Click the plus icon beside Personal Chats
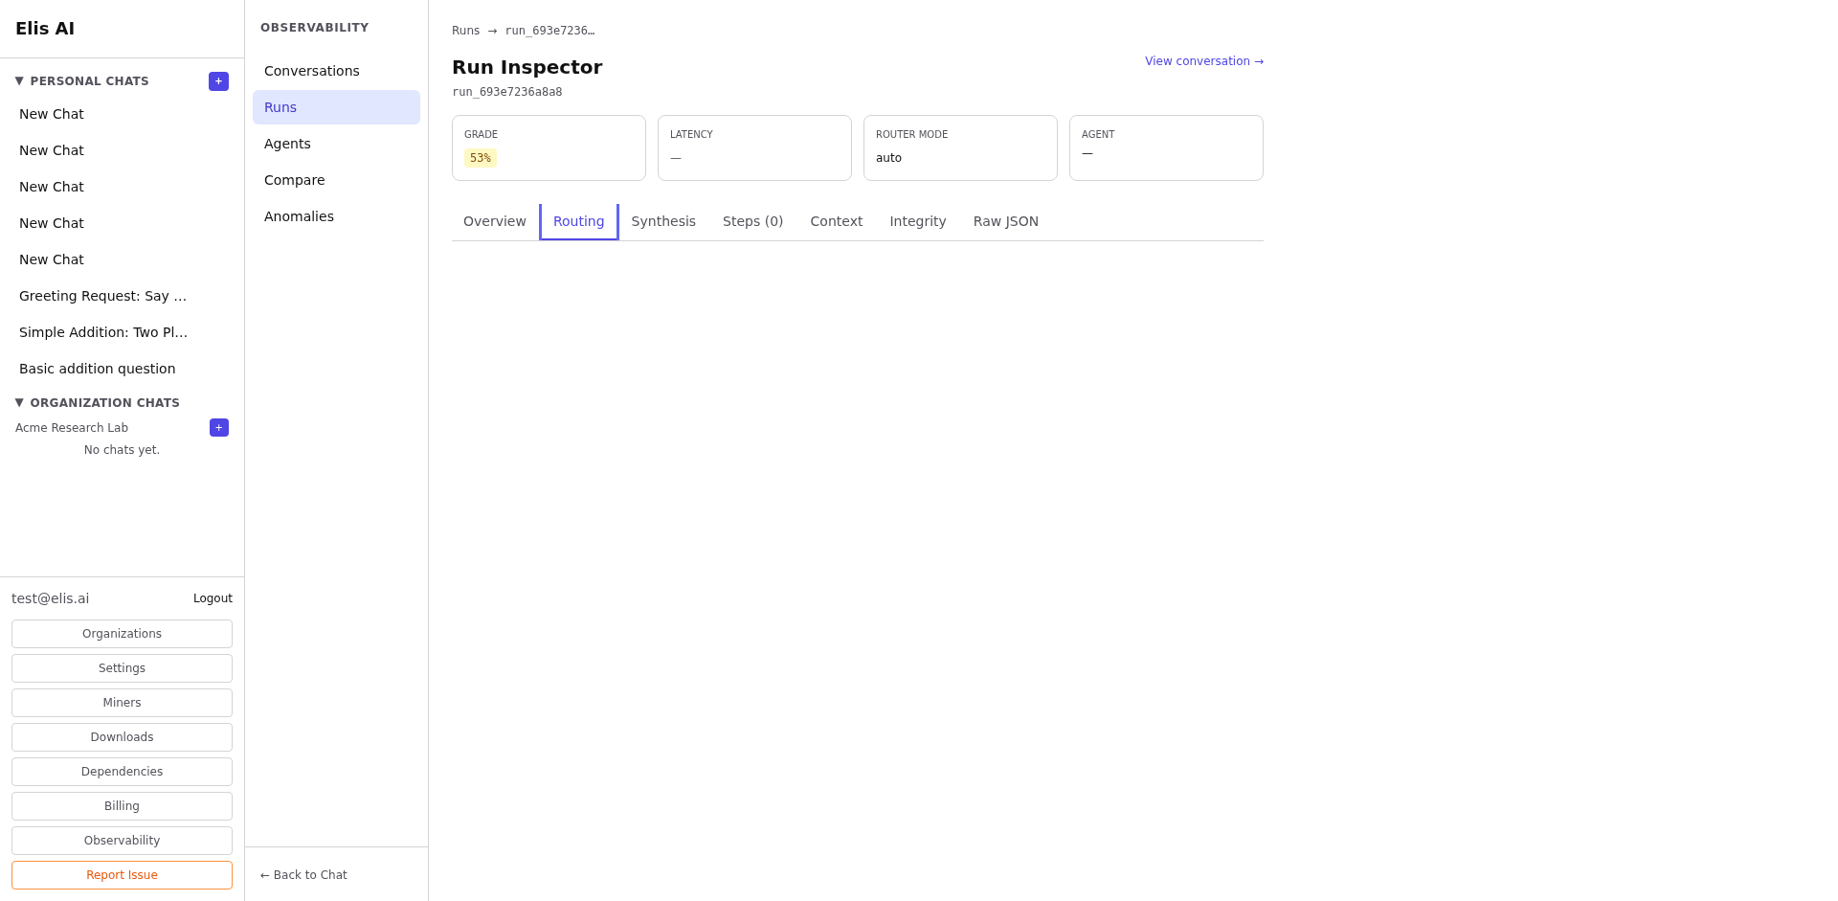 pos(218,81)
